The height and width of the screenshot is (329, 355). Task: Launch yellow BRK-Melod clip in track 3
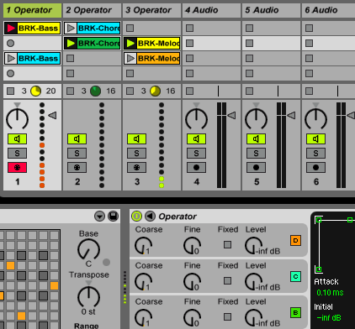130,43
